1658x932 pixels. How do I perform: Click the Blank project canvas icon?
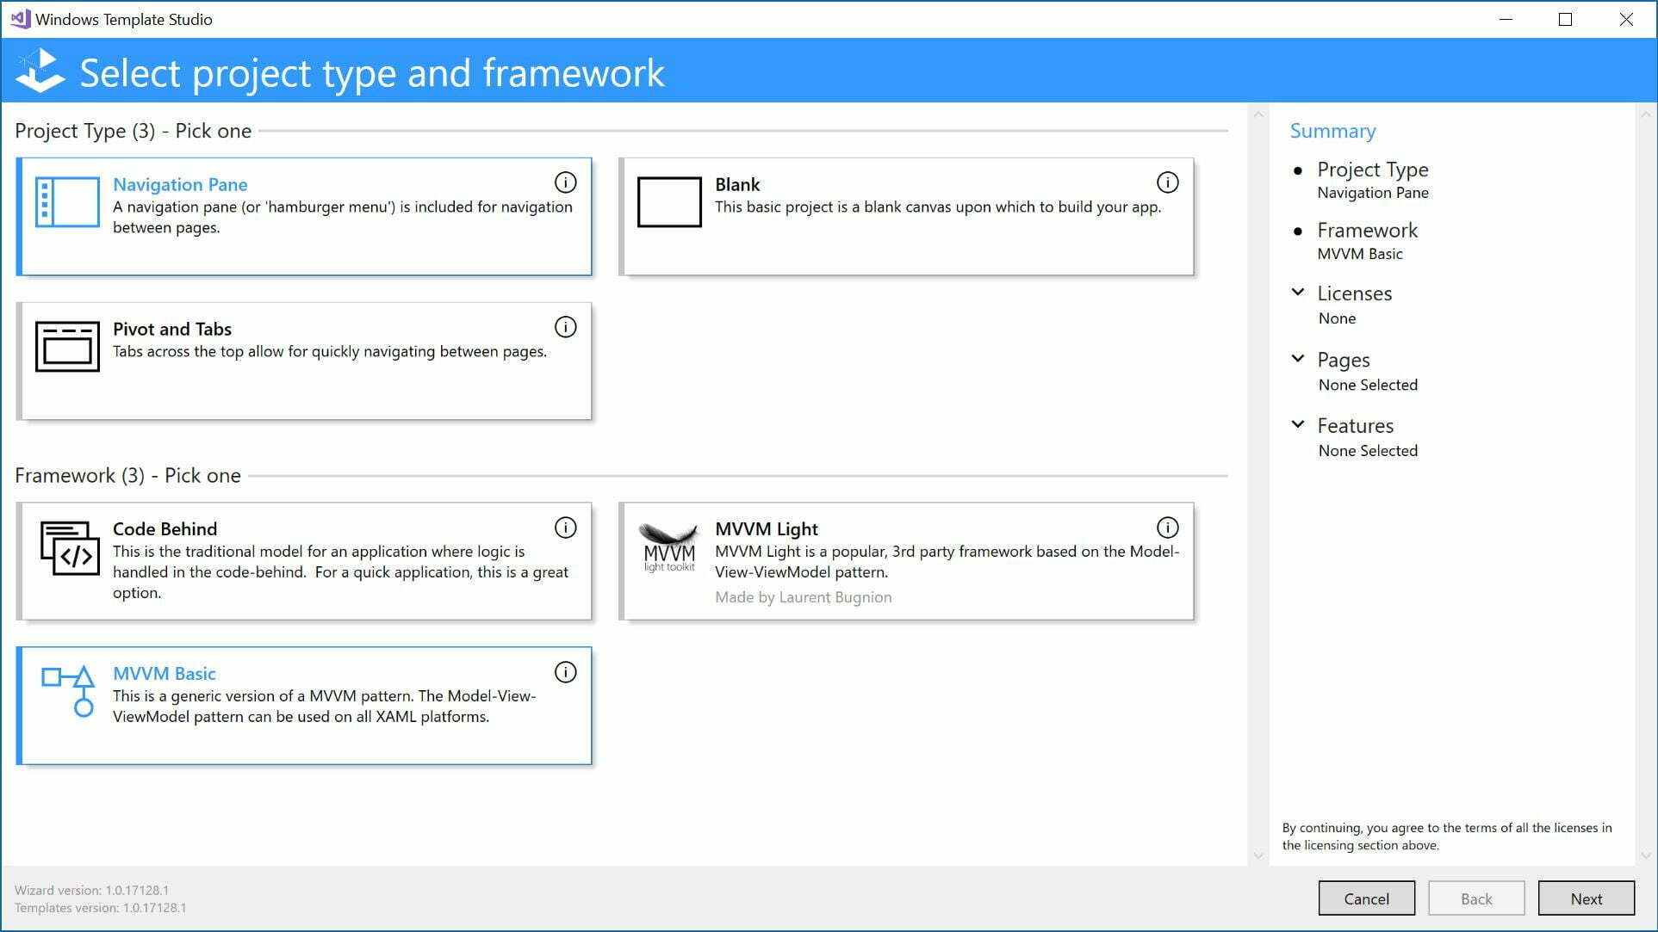point(670,201)
